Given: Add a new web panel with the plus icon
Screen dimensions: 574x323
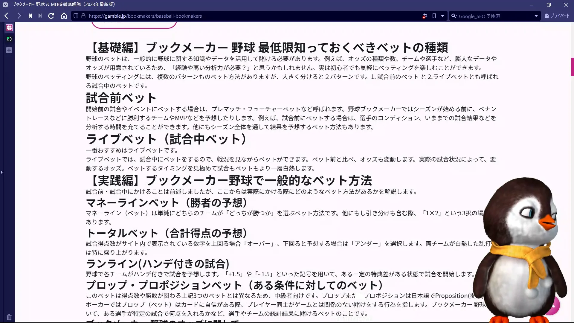Looking at the screenshot, I should 9,50.
